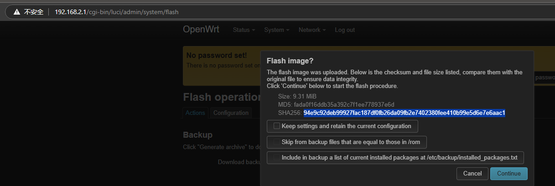Open the System dropdown menu

click(277, 30)
